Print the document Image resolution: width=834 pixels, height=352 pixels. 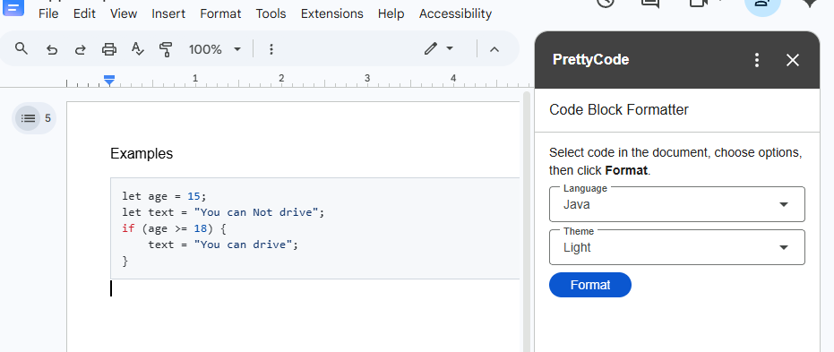coord(109,49)
